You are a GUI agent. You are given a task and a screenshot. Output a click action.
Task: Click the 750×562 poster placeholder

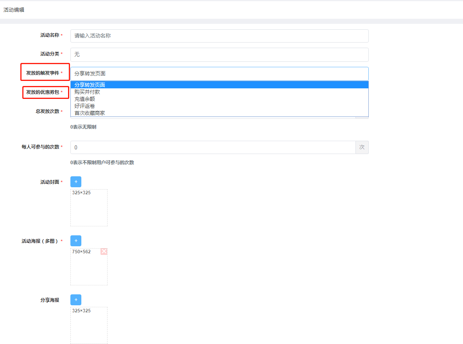(x=89, y=267)
